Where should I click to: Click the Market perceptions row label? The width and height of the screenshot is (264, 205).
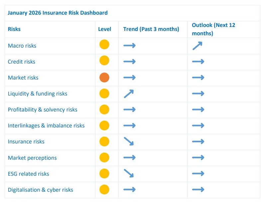(x=32, y=158)
